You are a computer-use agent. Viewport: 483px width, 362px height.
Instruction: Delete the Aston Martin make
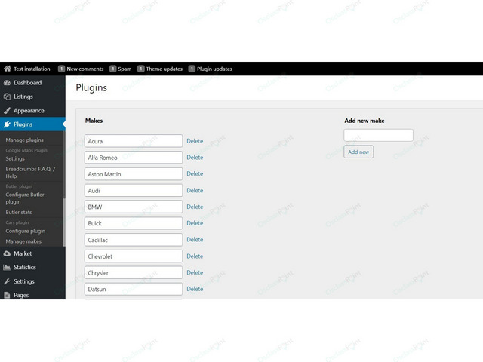click(195, 174)
